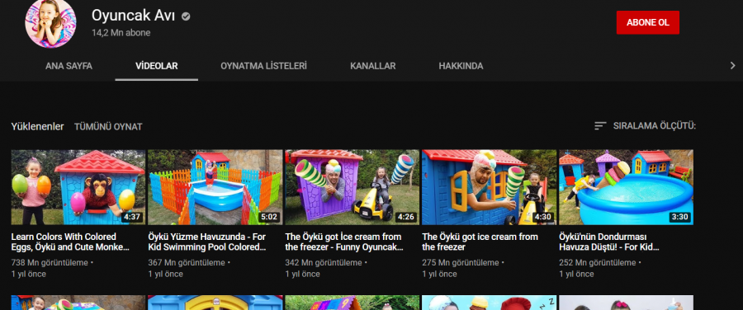Select the VİDEOLAR tab
Image resolution: width=743 pixels, height=310 pixels.
pyautogui.click(x=156, y=66)
